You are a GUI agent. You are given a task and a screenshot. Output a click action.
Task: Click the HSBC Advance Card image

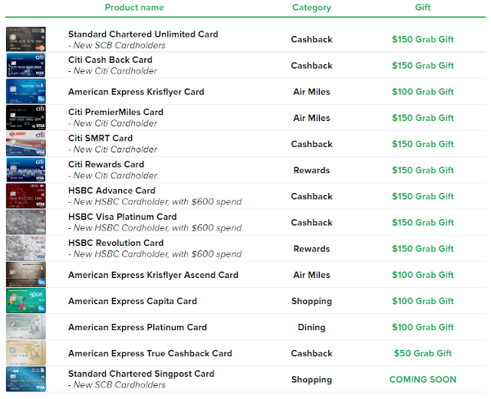pyautogui.click(x=25, y=196)
